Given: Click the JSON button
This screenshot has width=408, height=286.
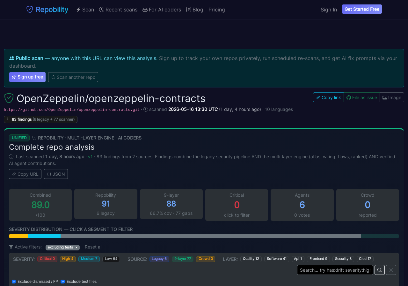Looking at the screenshot, I should coord(56,174).
